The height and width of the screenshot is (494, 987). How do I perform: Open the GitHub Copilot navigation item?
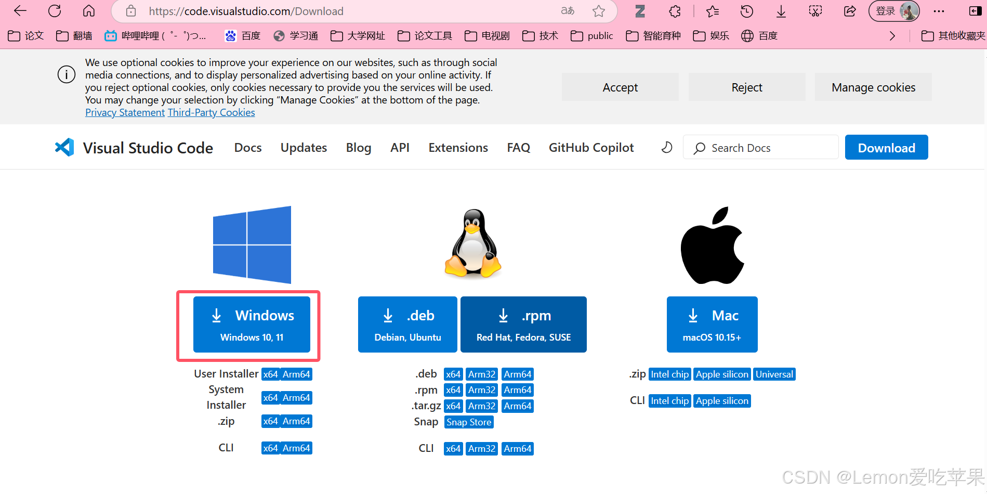[591, 148]
